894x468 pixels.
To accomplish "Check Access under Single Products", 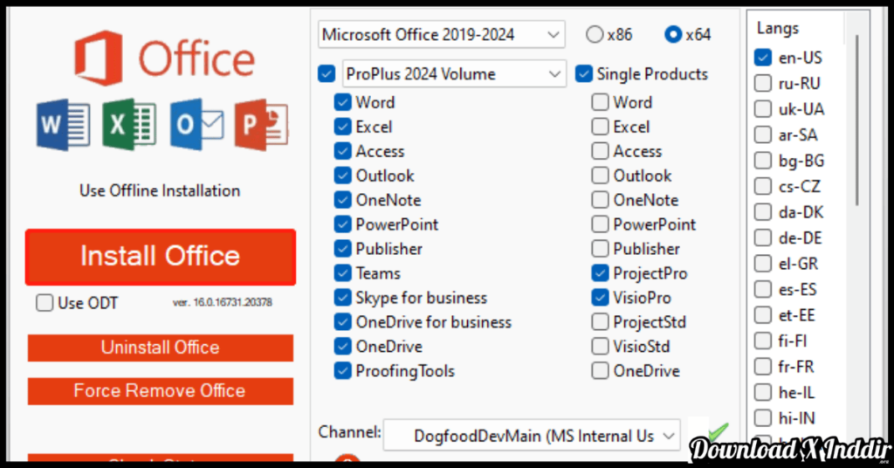I will (x=600, y=151).
